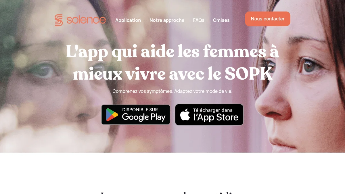Click the Google Play wording on the badge
Screen dimensions: 345x194
coord(144,117)
